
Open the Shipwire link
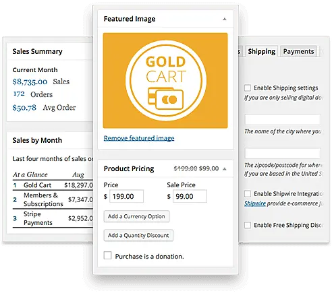pos(255,203)
